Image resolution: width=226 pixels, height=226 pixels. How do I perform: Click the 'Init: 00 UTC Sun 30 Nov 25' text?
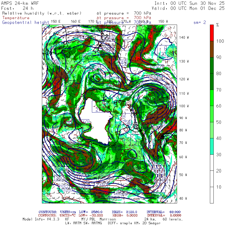pyautogui.click(x=189, y=3)
